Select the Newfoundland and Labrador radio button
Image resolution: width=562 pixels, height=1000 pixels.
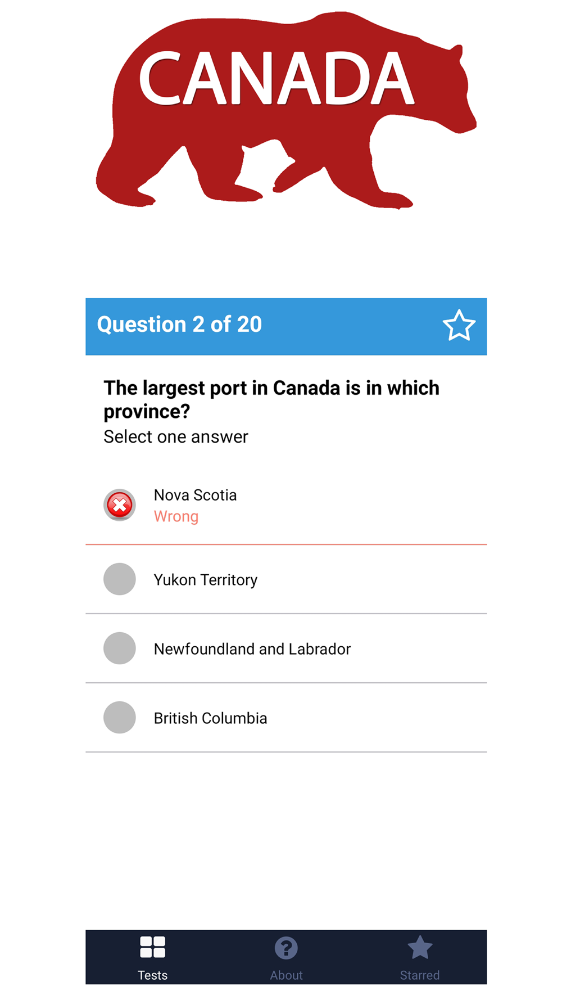coord(120,648)
